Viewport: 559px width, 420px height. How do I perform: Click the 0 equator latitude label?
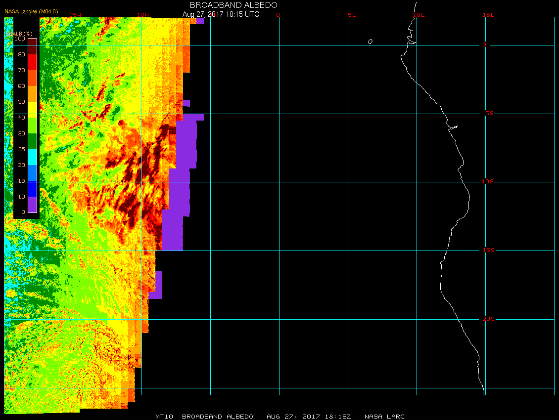[x=484, y=45]
